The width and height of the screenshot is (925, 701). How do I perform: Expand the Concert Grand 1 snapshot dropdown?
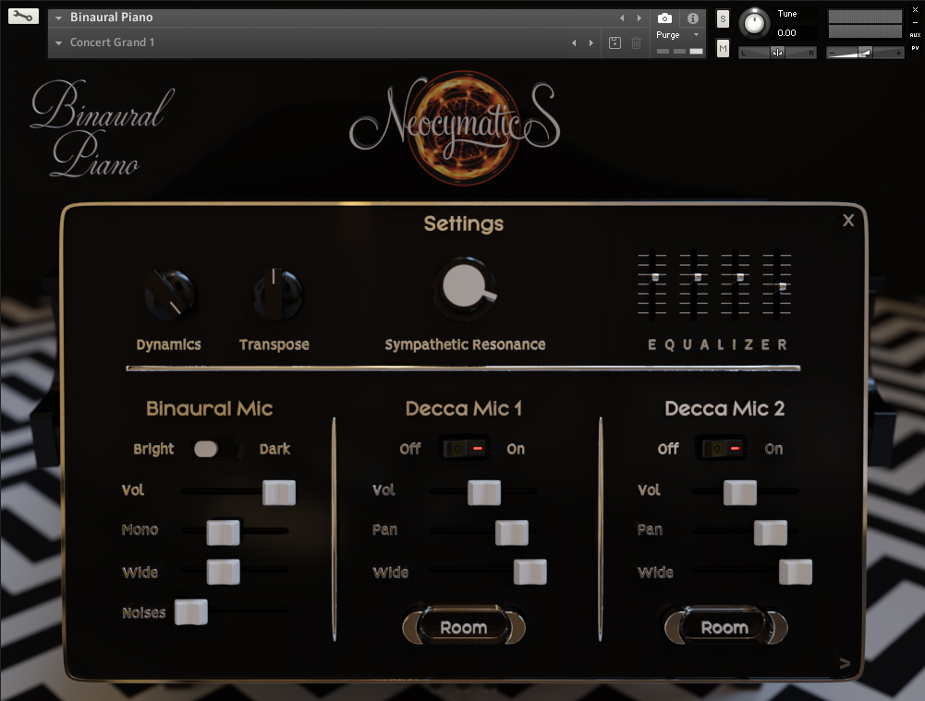click(x=58, y=43)
